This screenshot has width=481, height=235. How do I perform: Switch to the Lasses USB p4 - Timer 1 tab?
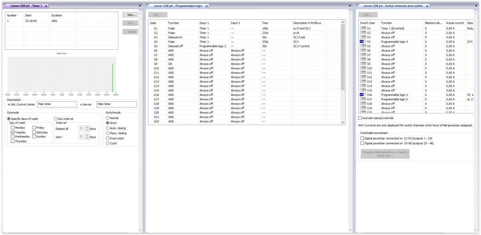pos(26,6)
